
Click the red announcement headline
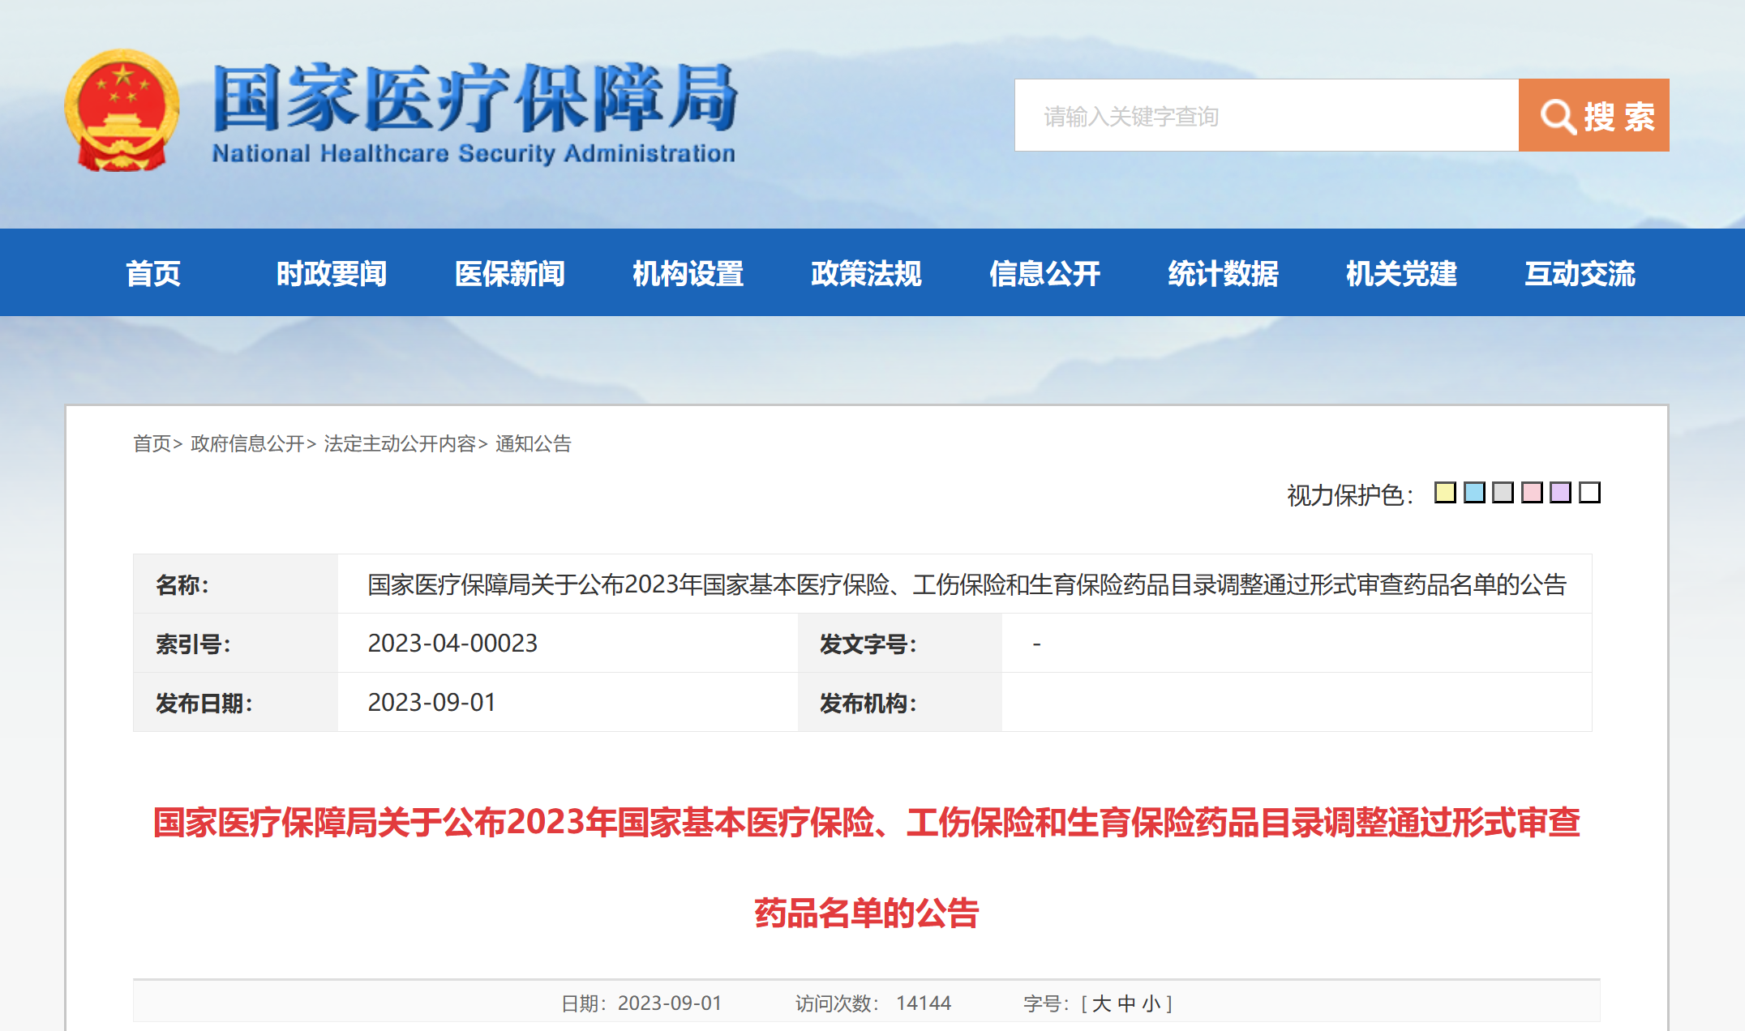coord(867,867)
